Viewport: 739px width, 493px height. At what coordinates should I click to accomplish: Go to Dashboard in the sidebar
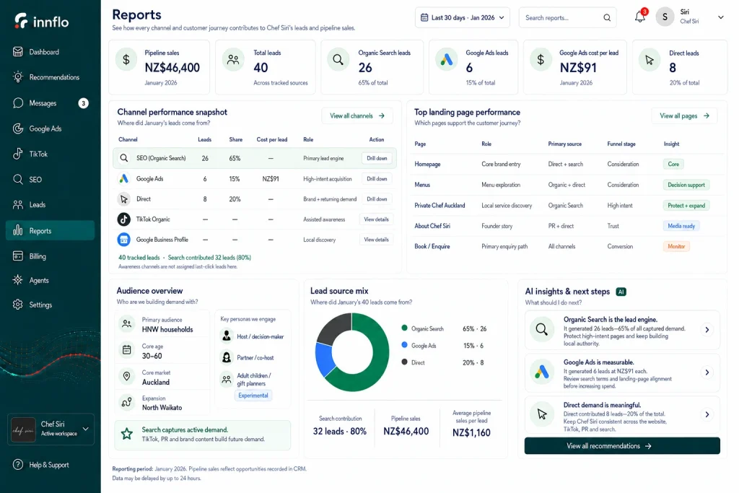[x=50, y=52]
